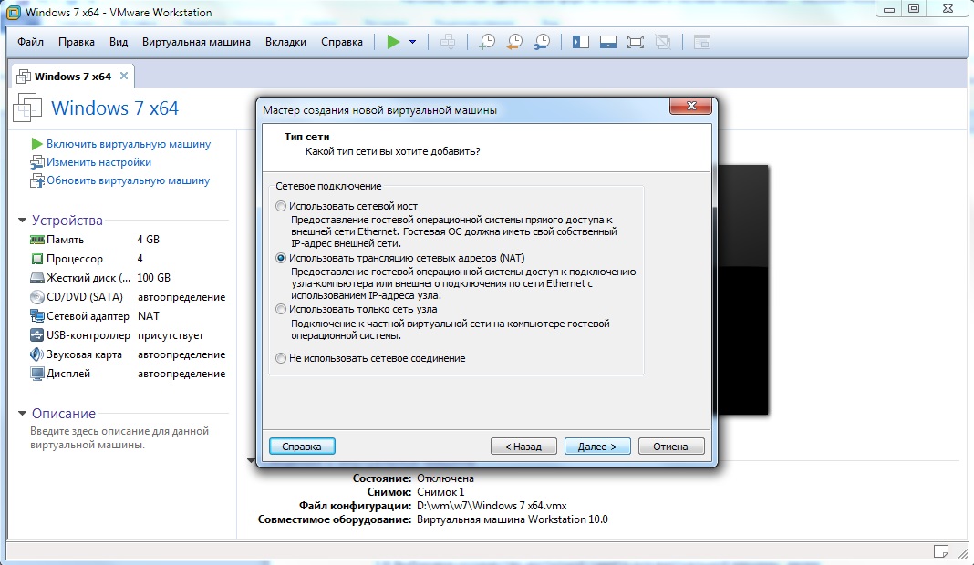The image size is (974, 565).
Task: Click the Справка button in the wizard
Action: [302, 447]
